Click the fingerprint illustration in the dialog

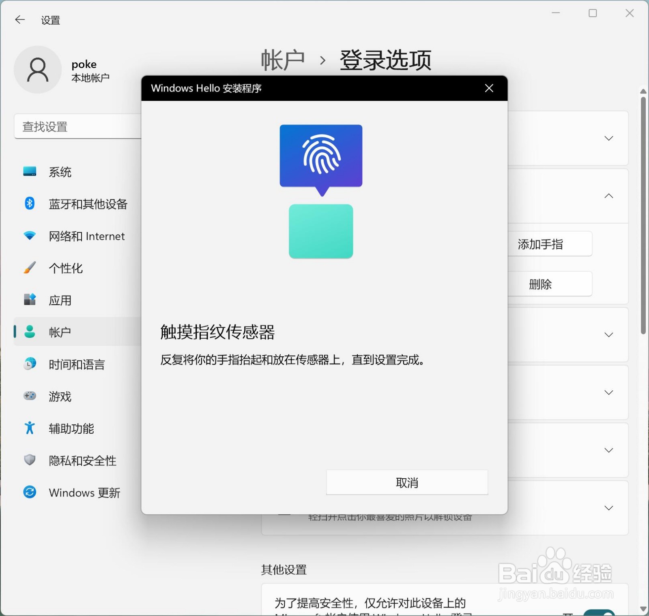tap(321, 160)
